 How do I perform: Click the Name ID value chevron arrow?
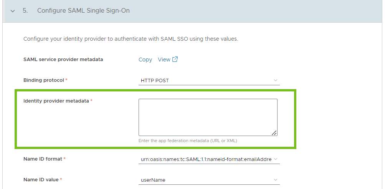pyautogui.click(x=276, y=180)
